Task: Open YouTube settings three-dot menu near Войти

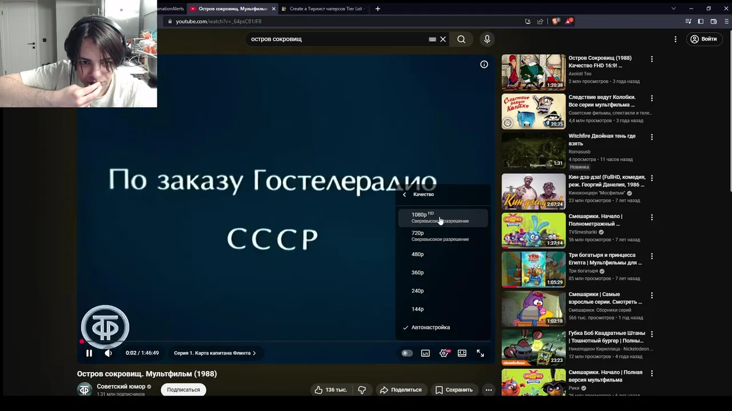Action: pyautogui.click(x=675, y=39)
